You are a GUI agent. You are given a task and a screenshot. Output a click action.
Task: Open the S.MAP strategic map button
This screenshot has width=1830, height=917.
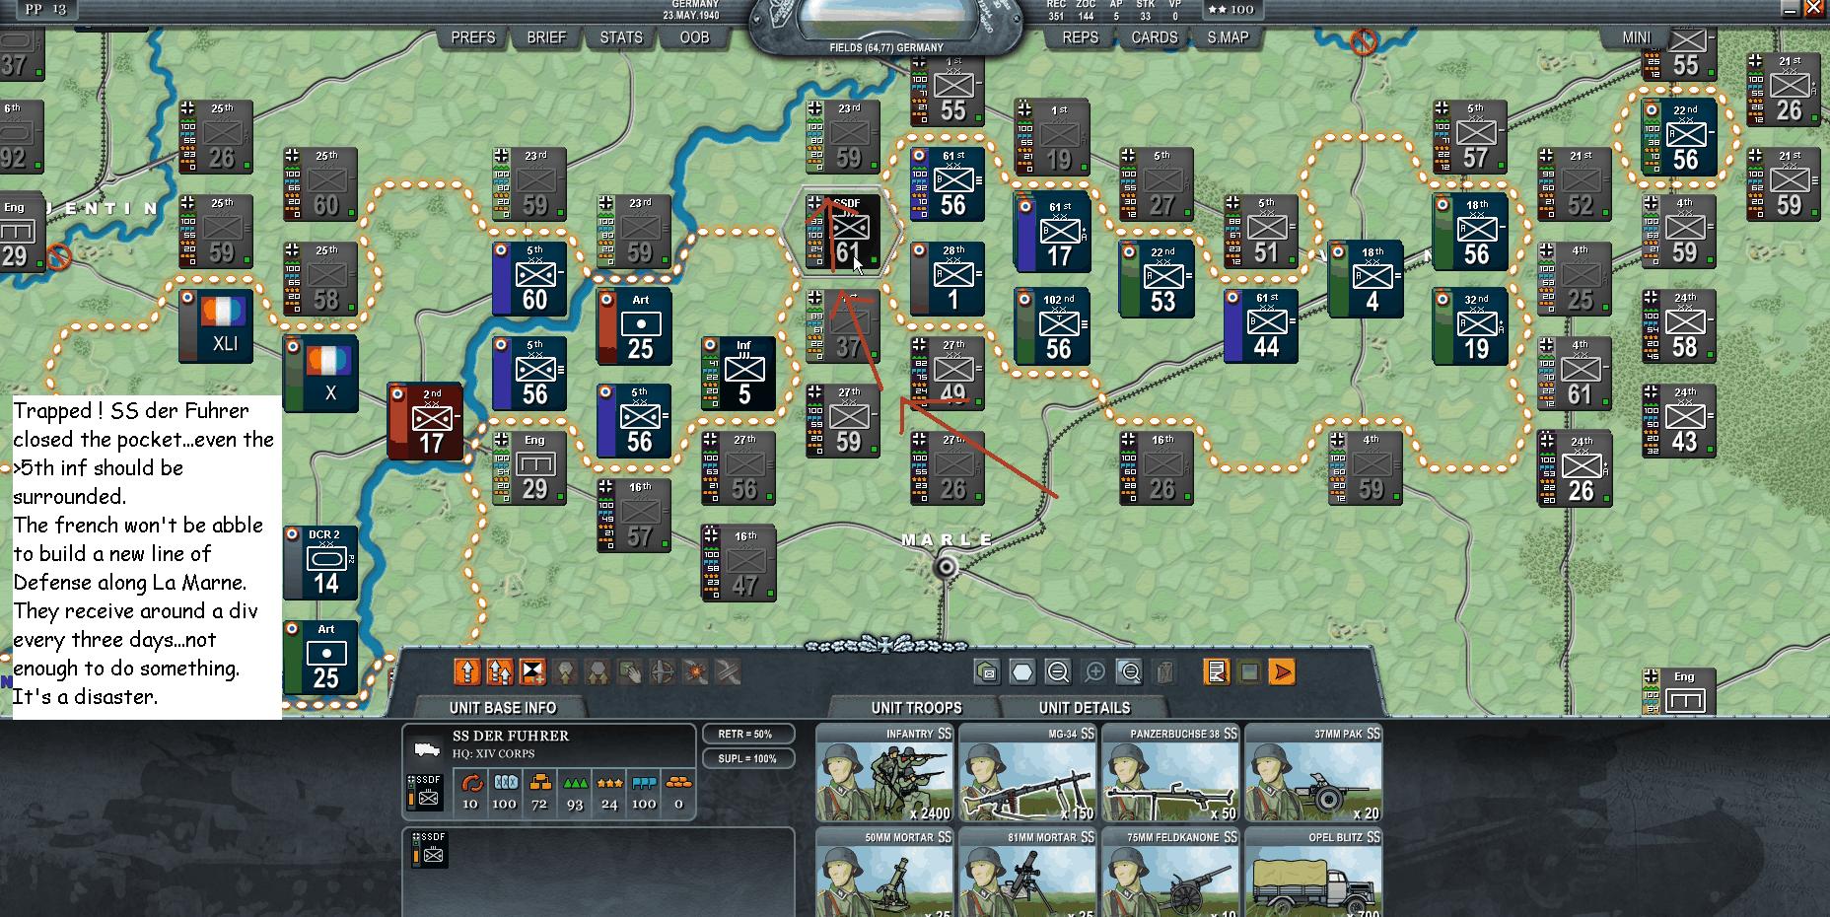coord(1228,37)
